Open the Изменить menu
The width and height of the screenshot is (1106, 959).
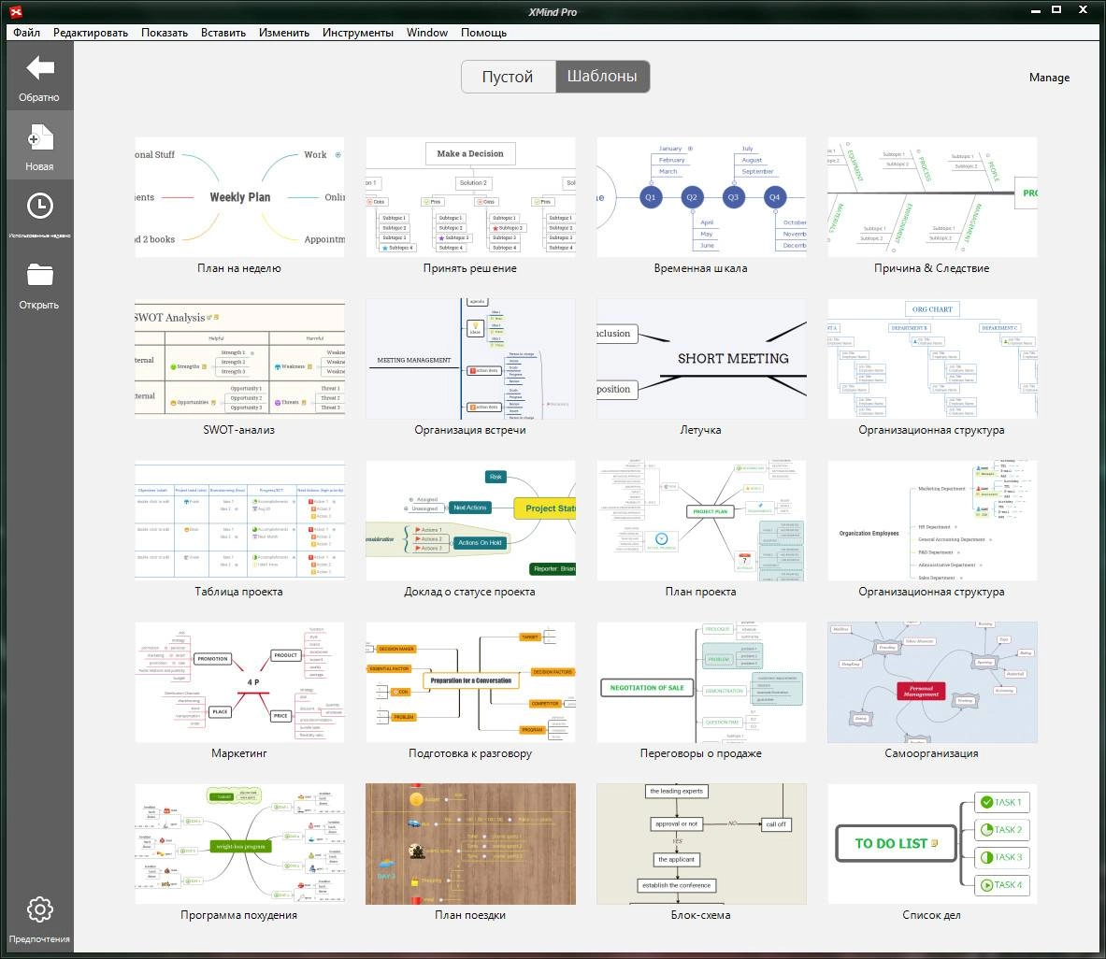point(283,33)
